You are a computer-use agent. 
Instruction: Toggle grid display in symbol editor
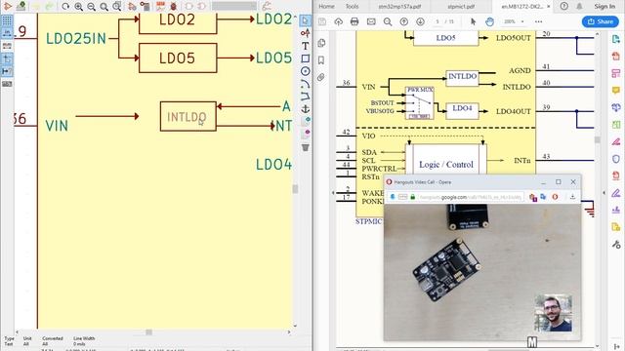7,20
